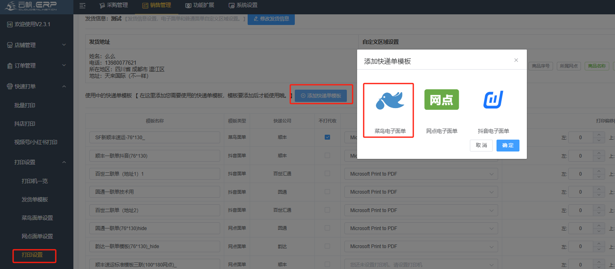Uncheck 不打代收 for SF新顺丰速运 row
This screenshot has width=615, height=269.
pyautogui.click(x=327, y=137)
